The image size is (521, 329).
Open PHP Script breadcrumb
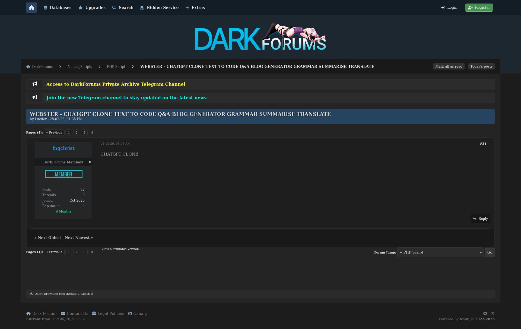[x=116, y=67]
